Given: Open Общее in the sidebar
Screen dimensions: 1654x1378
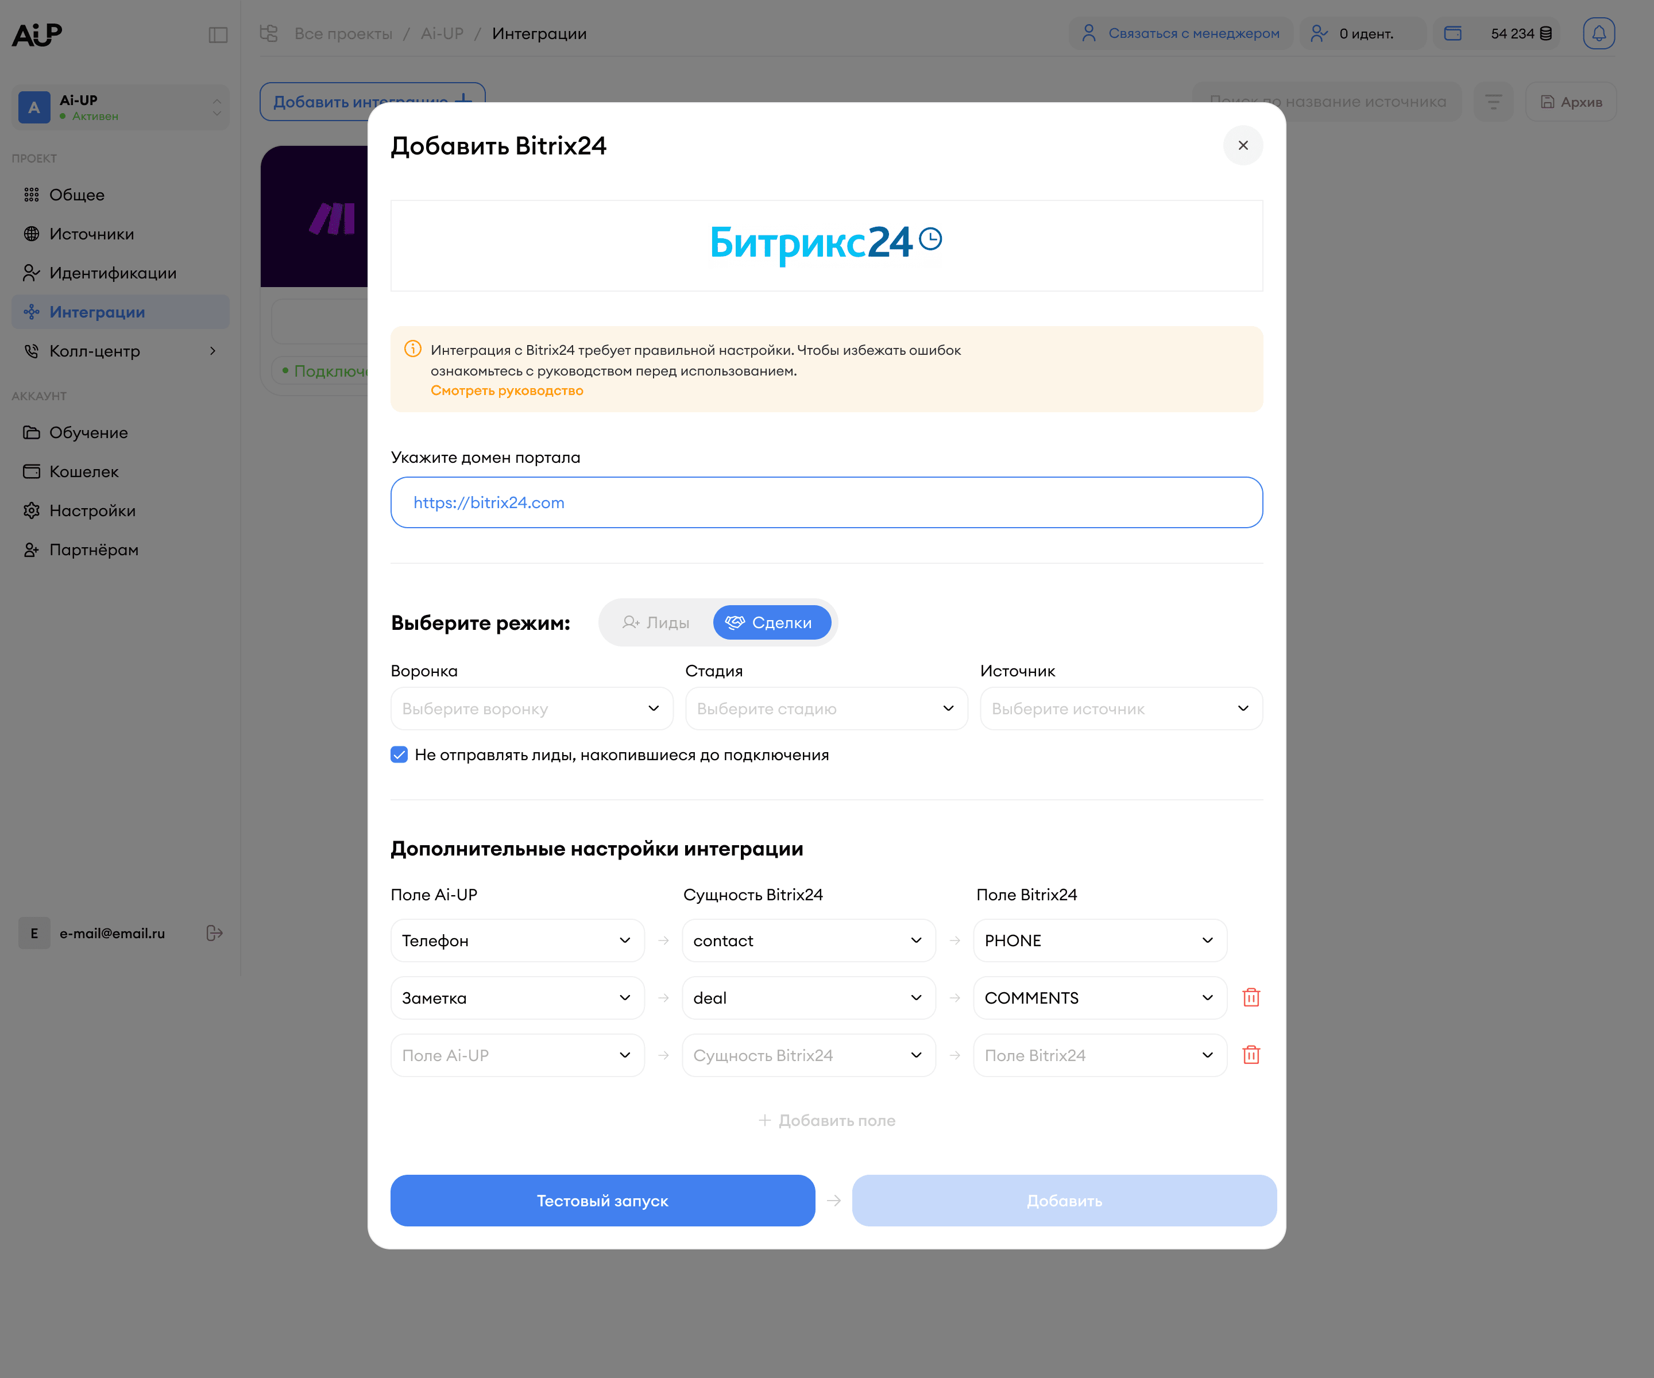Looking at the screenshot, I should coord(121,195).
